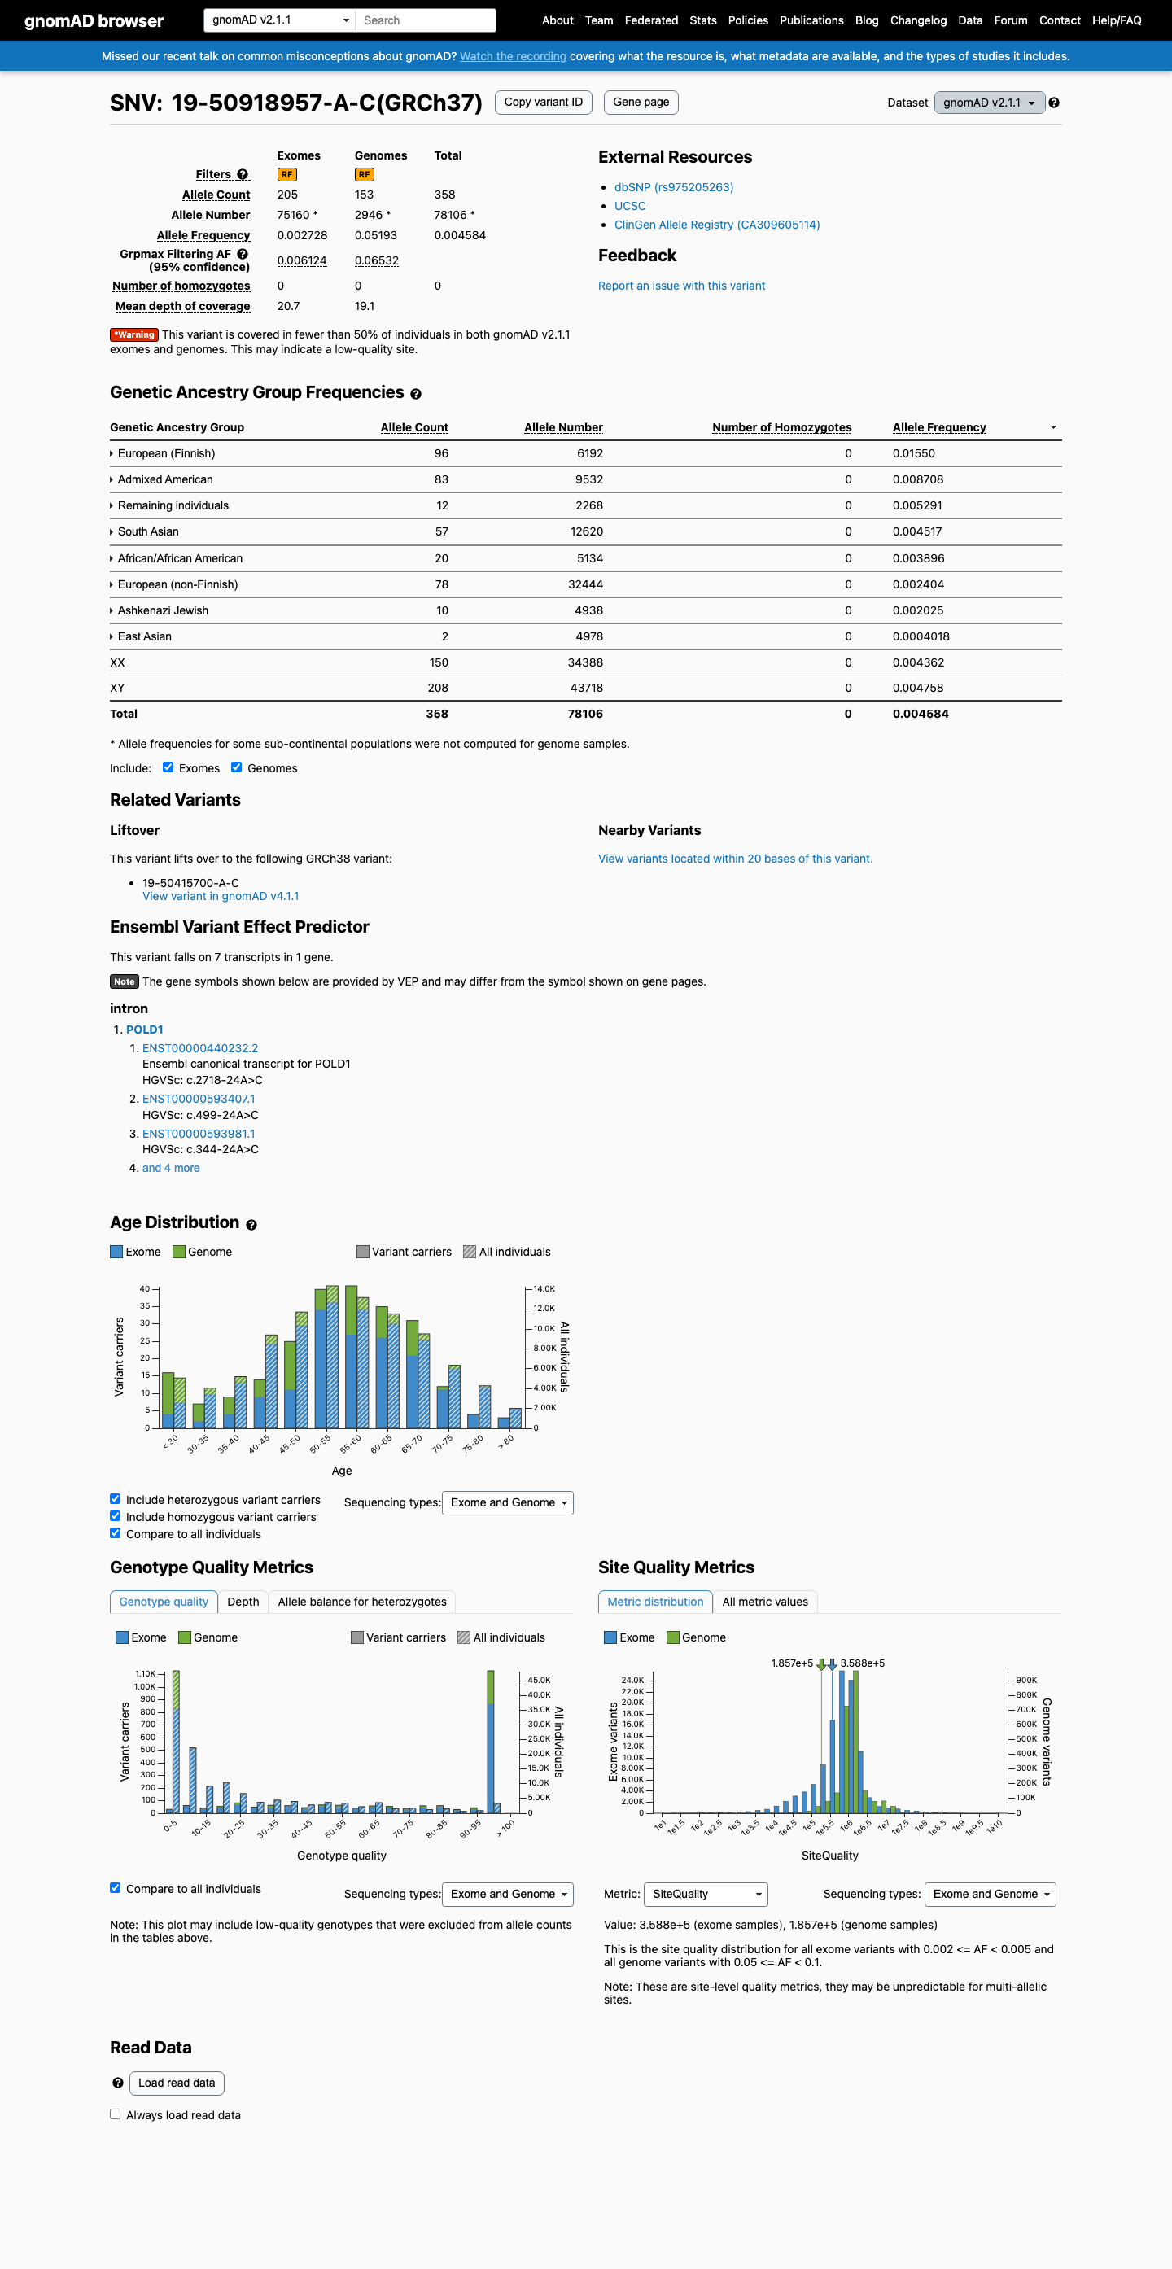
Task: Expand the South Asian ancestry row
Action: pyautogui.click(x=144, y=532)
